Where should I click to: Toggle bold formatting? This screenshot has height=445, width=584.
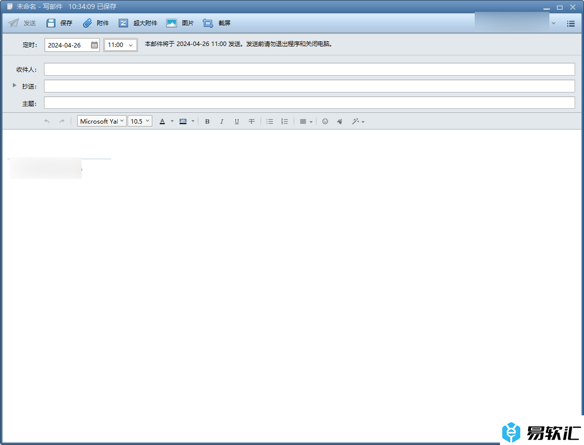coord(207,122)
